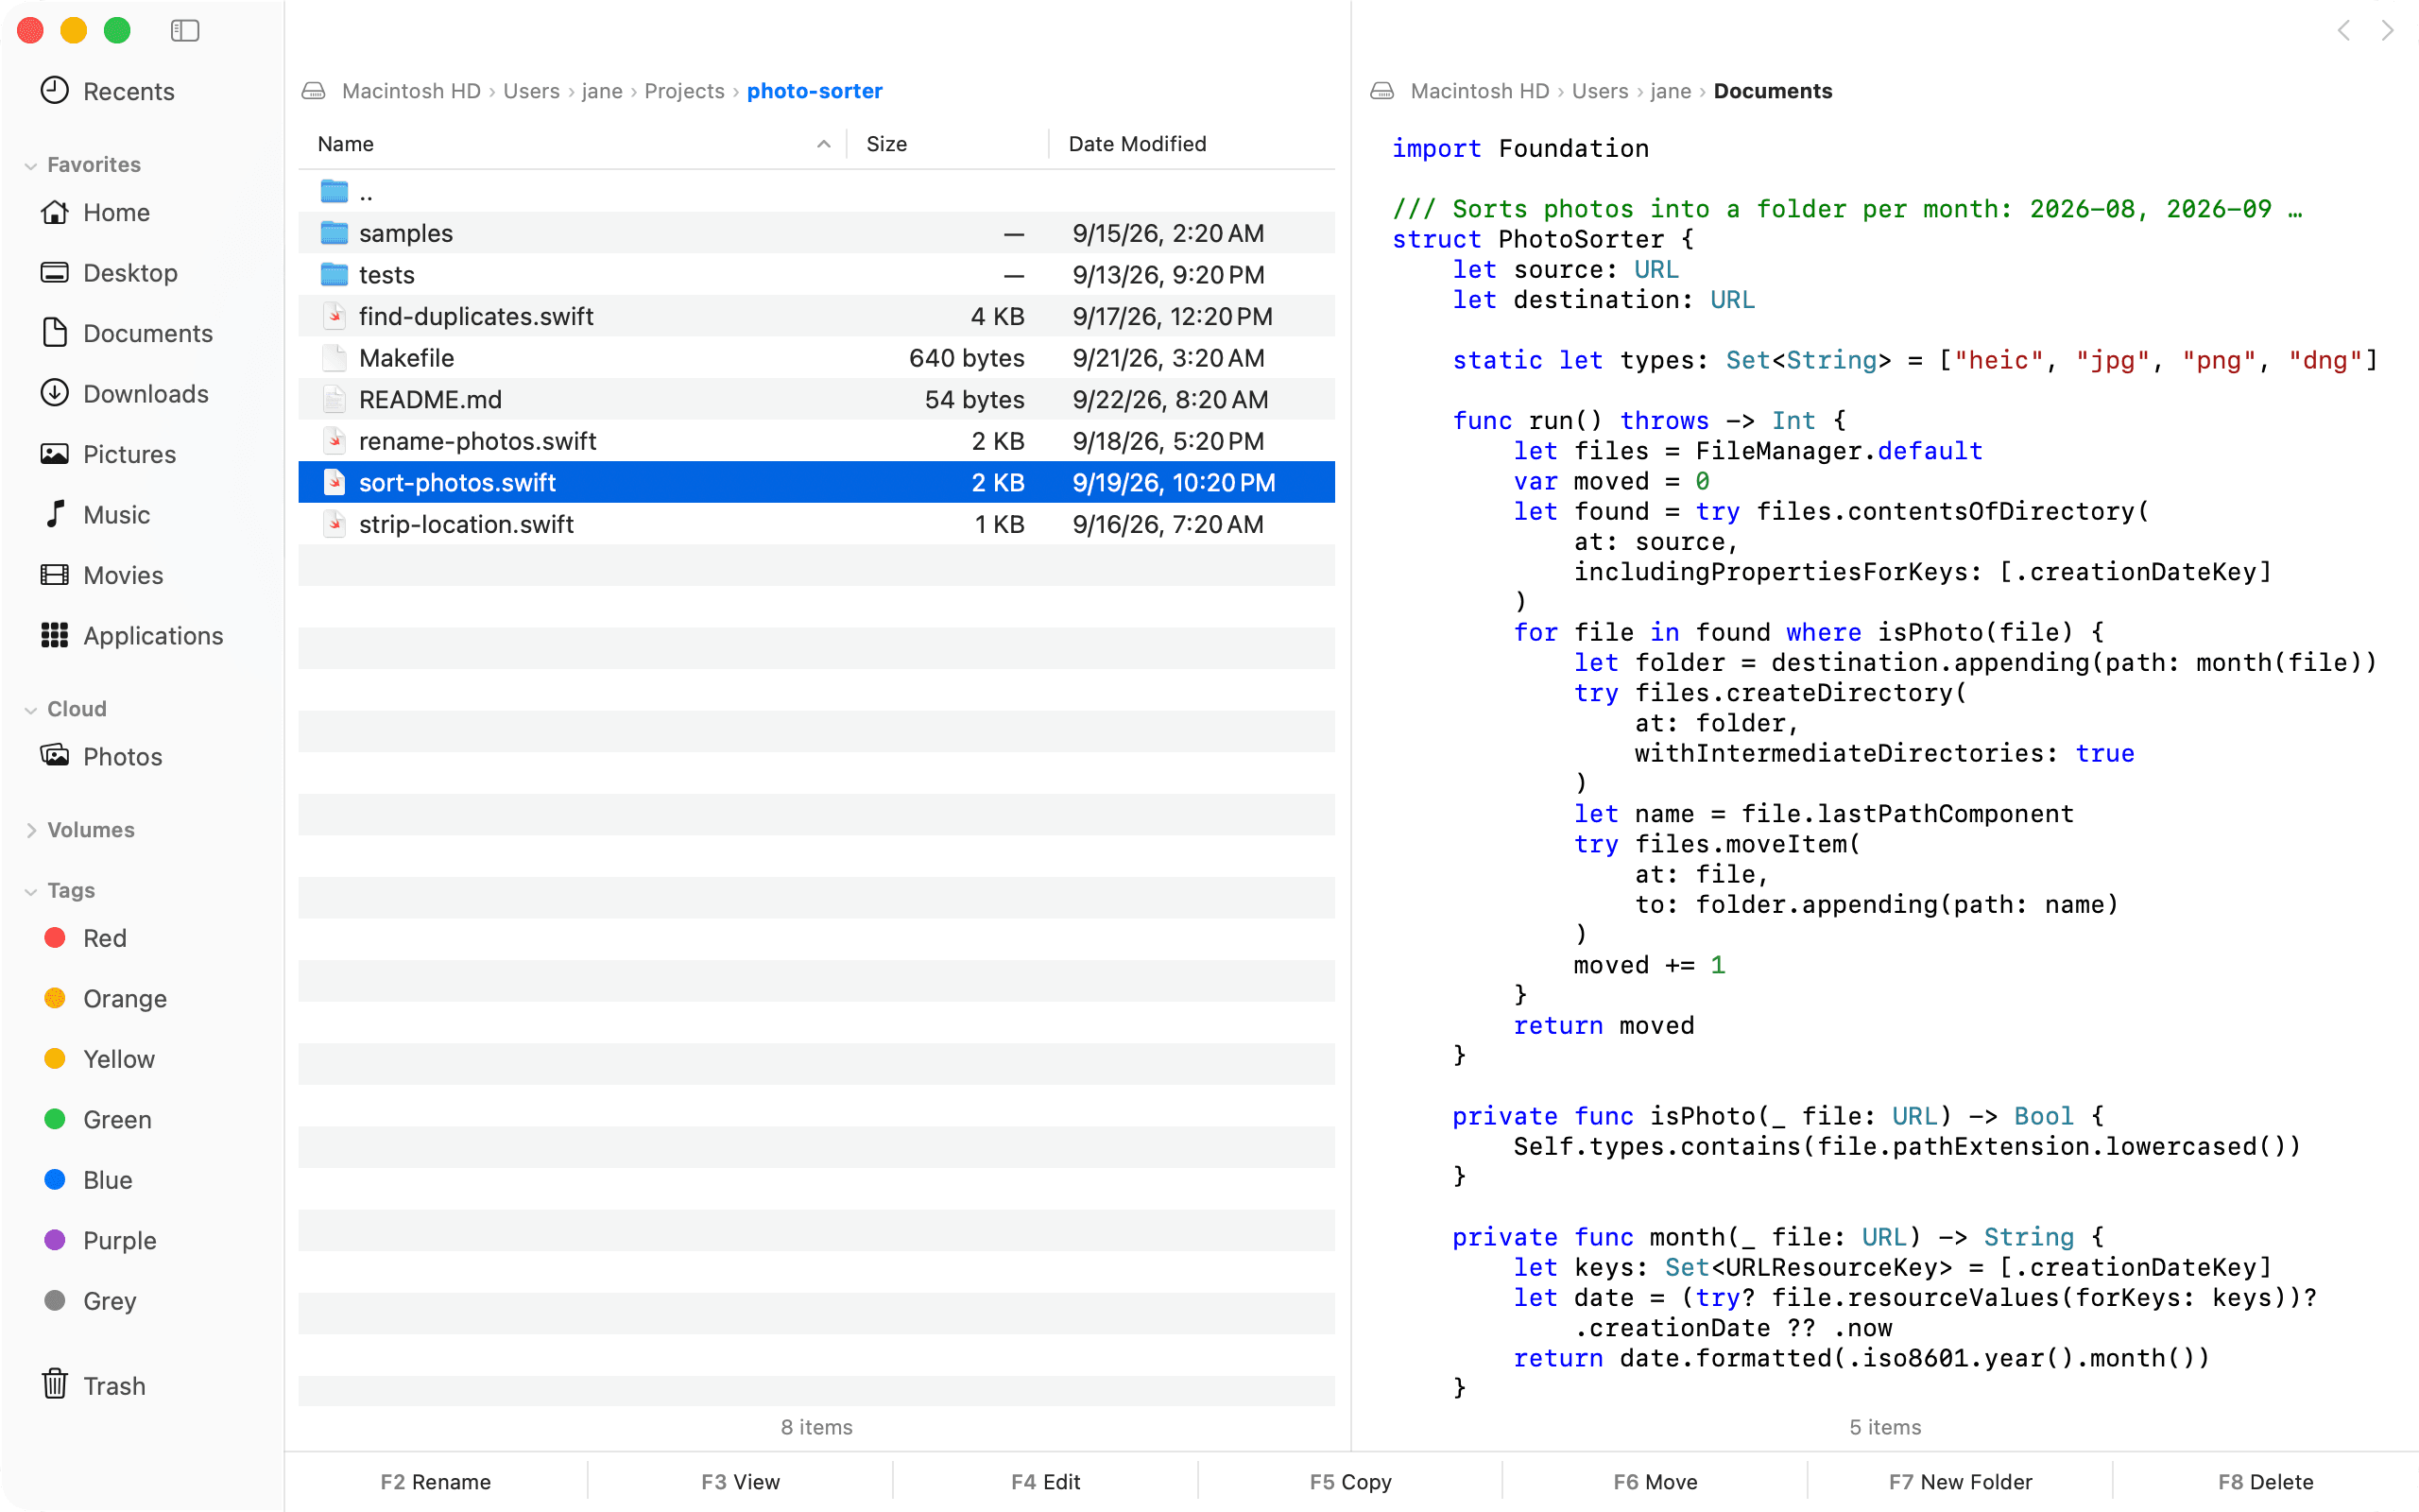Click the samples folder icon
The width and height of the screenshot is (2419, 1512).
[x=334, y=233]
